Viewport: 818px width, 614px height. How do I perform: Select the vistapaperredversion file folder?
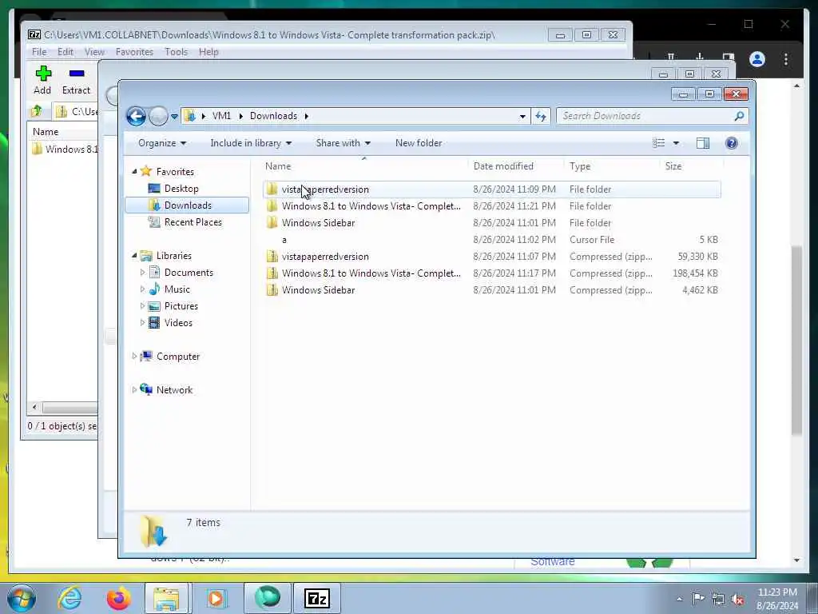click(492, 189)
